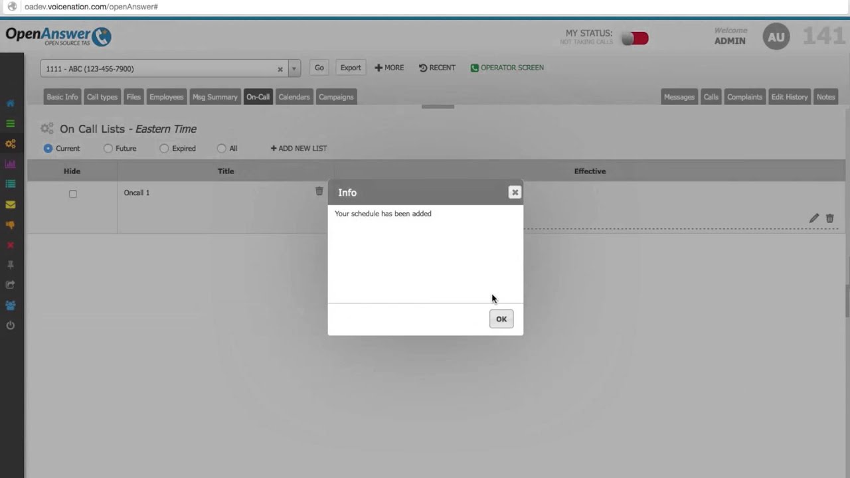Viewport: 850px width, 478px height.
Task: Click the orange thumbs-down sidebar icon
Action: click(10, 224)
